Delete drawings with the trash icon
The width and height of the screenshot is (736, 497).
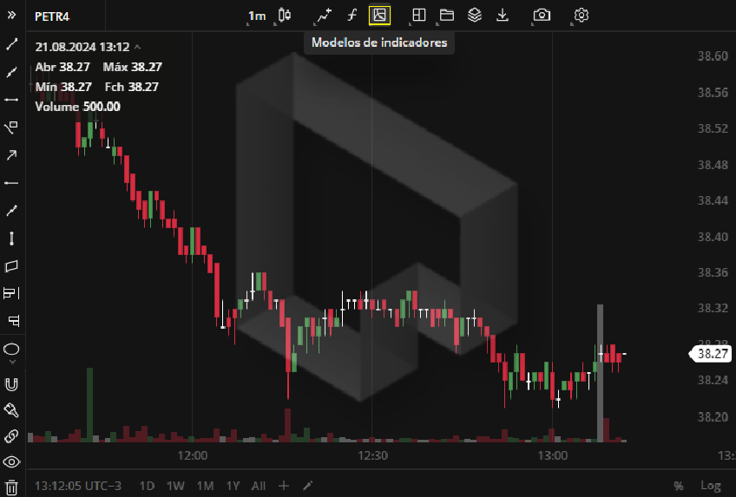coord(12,487)
